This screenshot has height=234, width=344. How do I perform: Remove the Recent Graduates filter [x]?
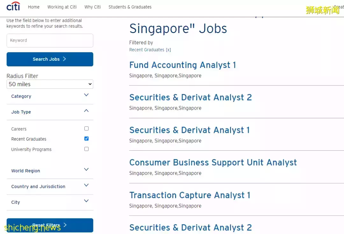(x=168, y=50)
